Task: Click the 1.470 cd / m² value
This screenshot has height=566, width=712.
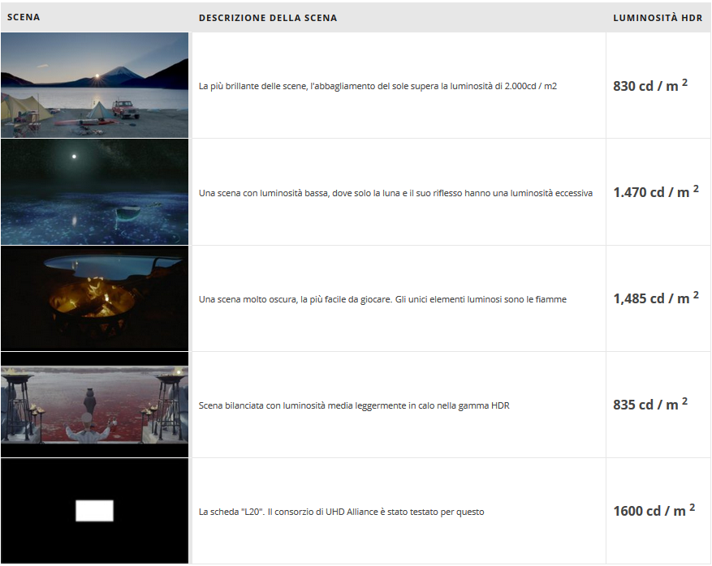Action: [x=656, y=191]
